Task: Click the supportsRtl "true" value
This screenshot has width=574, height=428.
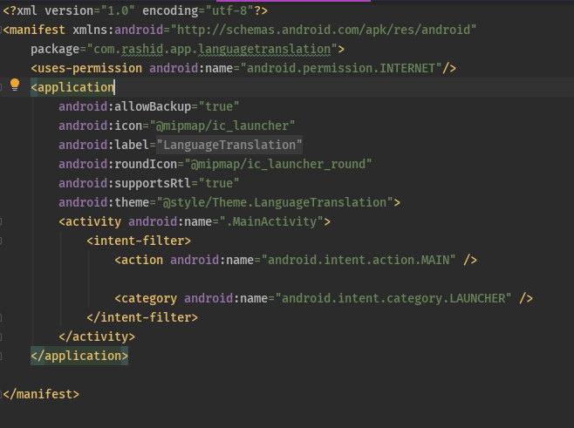Action: coord(219,183)
